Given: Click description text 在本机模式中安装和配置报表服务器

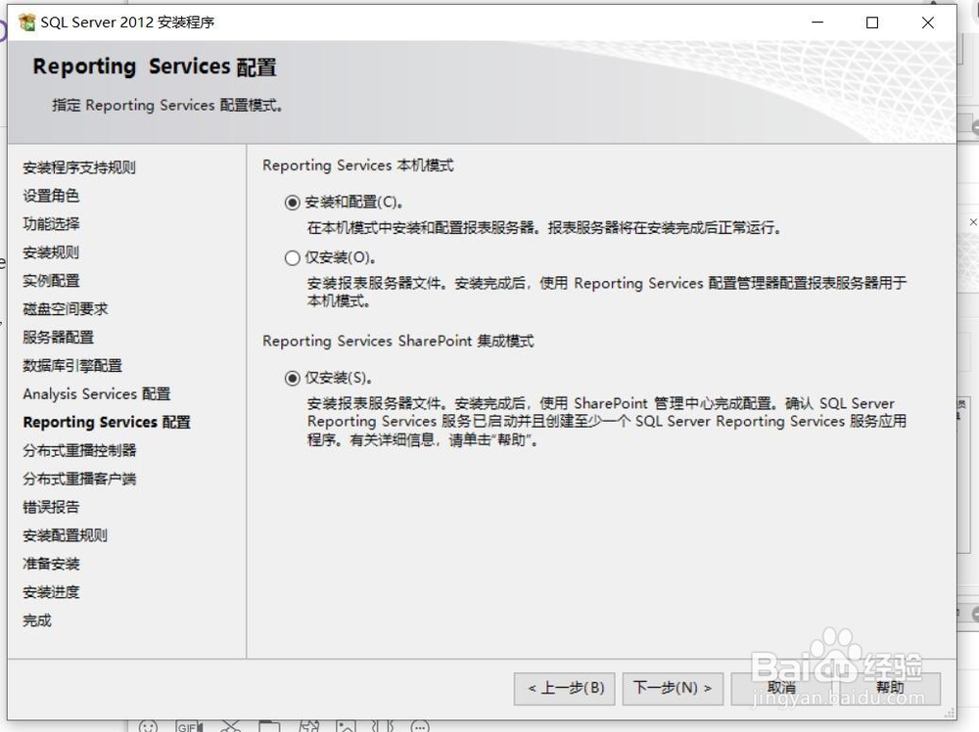Looking at the screenshot, I should coord(544,228).
